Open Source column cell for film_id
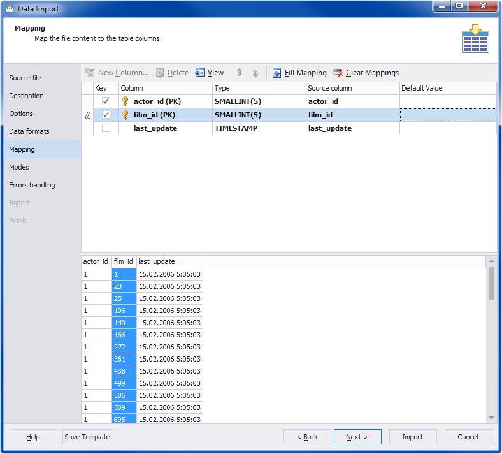502x454 pixels. (352, 115)
